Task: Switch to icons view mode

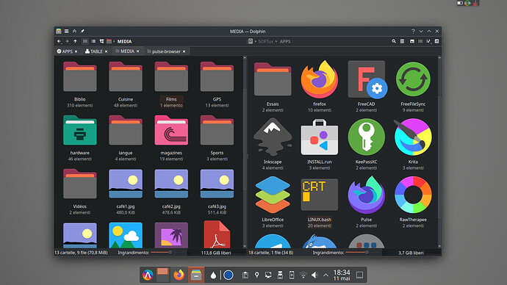Action: (x=85, y=41)
